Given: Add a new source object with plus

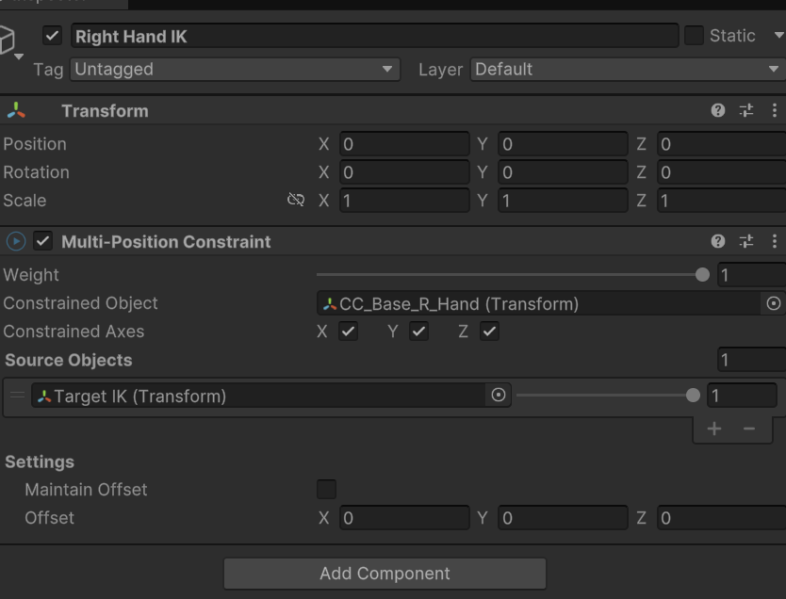Looking at the screenshot, I should [713, 428].
